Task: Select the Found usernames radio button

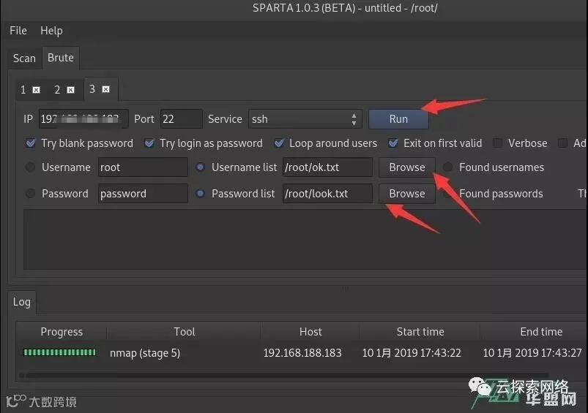Action: pyautogui.click(x=447, y=167)
